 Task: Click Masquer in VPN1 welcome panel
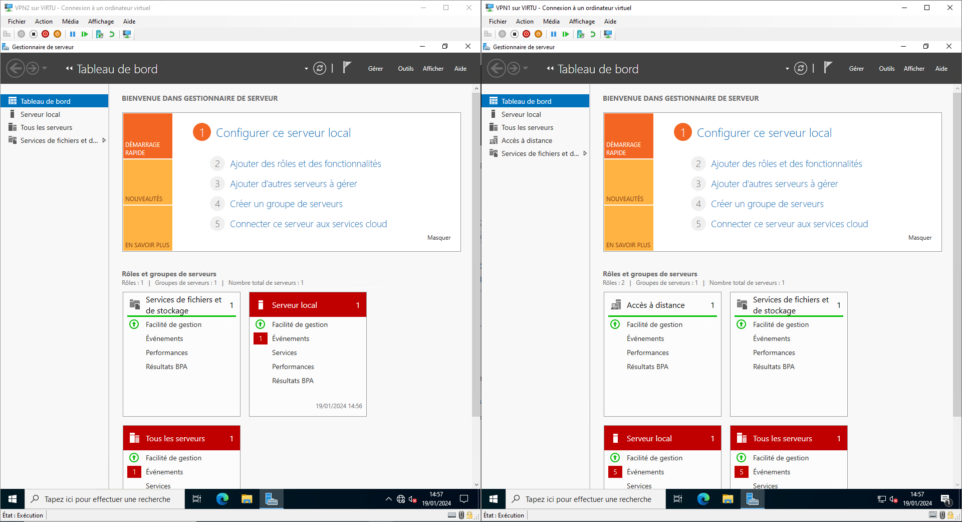coord(919,238)
